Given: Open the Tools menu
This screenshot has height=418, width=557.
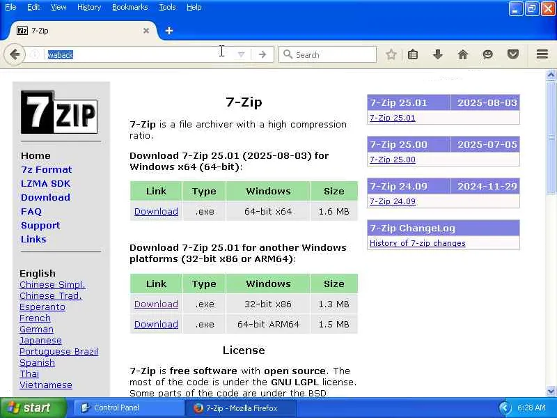Looking at the screenshot, I should pyautogui.click(x=167, y=7).
